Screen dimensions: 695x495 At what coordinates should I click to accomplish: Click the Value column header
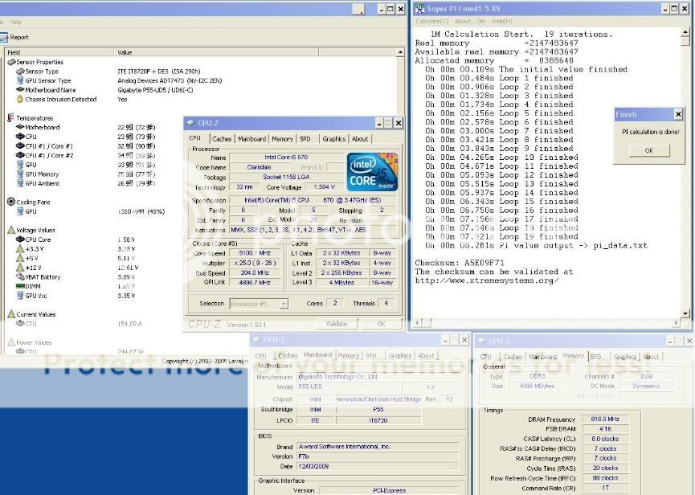[216, 52]
